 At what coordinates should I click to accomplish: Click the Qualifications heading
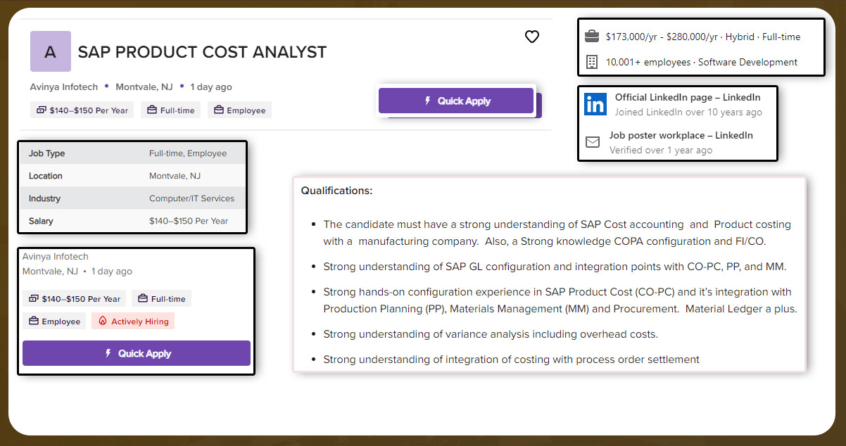(336, 191)
